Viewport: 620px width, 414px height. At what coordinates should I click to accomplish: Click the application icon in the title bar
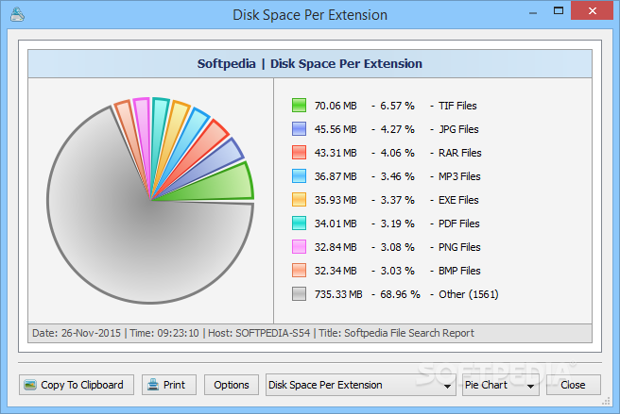(x=17, y=14)
